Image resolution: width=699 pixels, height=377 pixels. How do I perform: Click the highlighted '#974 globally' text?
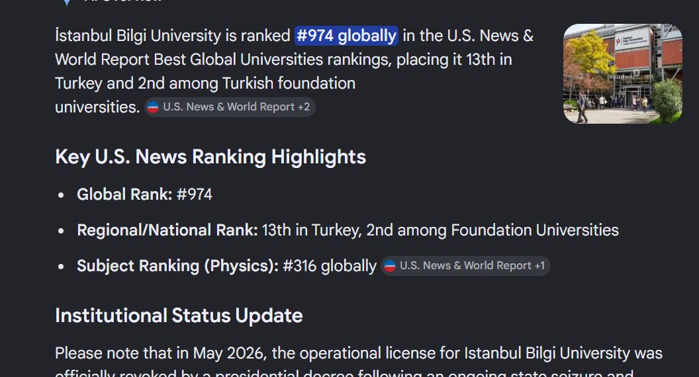(346, 36)
